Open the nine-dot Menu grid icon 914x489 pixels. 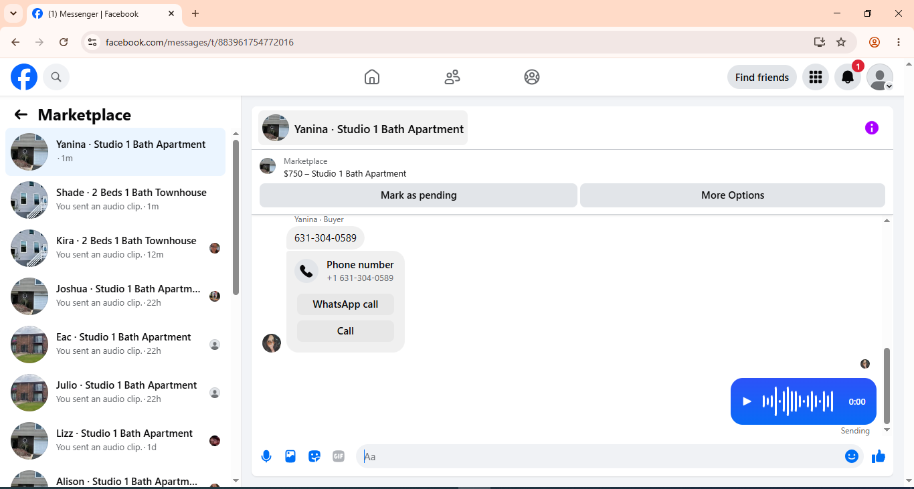click(815, 77)
